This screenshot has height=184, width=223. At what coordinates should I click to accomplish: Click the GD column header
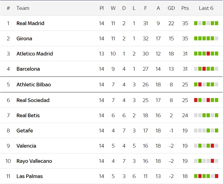tap(171, 8)
